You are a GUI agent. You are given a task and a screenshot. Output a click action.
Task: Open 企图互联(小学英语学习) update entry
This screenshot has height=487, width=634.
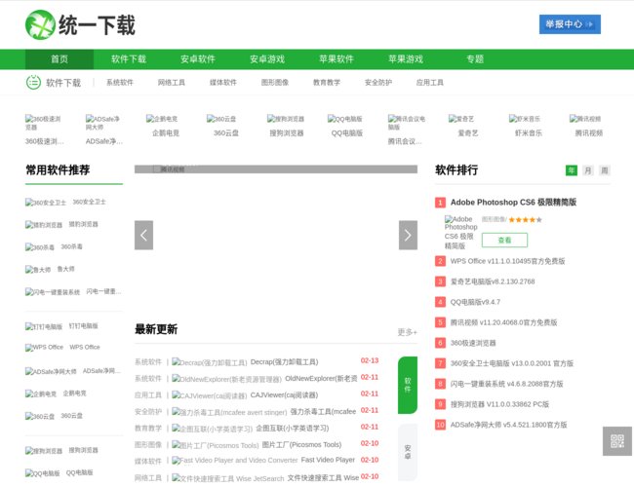point(292,428)
